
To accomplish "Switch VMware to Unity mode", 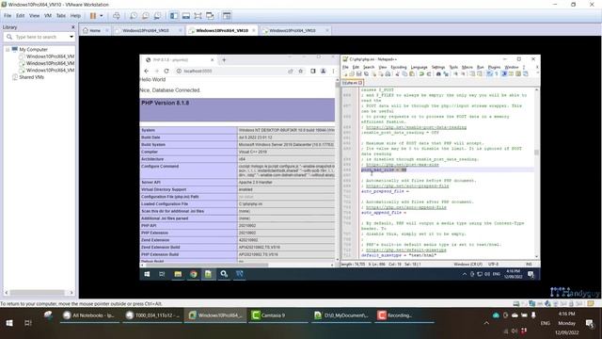I will [210, 16].
